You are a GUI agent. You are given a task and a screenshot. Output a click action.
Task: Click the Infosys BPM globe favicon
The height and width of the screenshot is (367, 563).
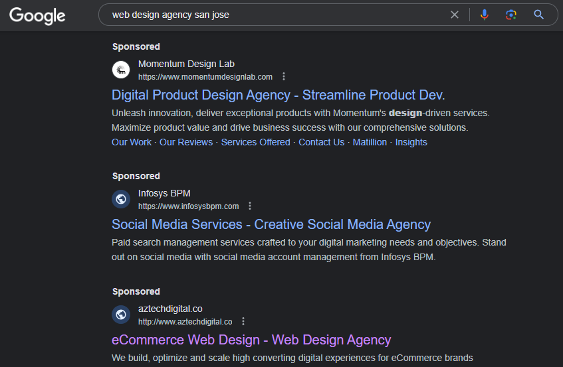coord(121,199)
